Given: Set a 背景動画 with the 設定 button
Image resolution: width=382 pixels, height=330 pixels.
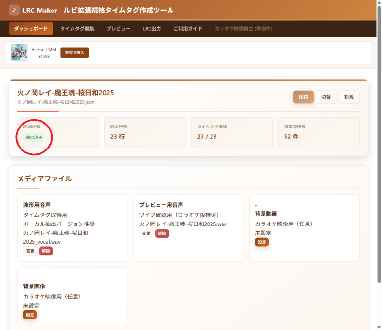Looking at the screenshot, I should pos(262,242).
